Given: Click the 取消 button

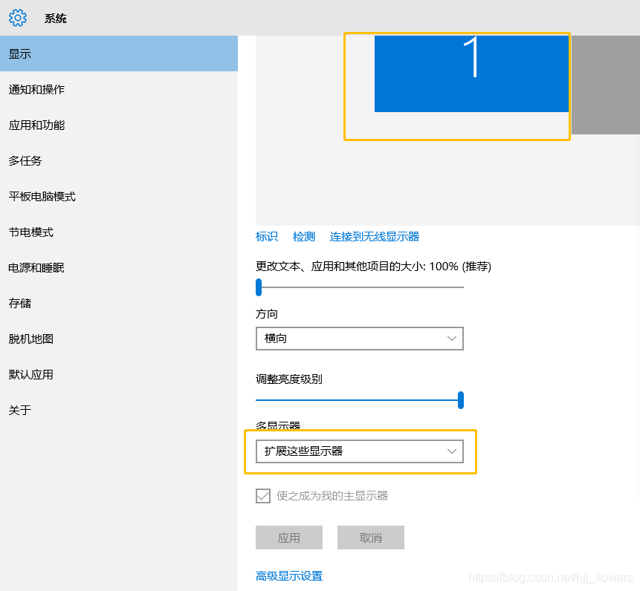Looking at the screenshot, I should [371, 538].
